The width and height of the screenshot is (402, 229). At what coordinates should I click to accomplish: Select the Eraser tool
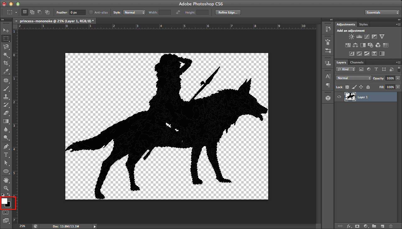[6, 113]
